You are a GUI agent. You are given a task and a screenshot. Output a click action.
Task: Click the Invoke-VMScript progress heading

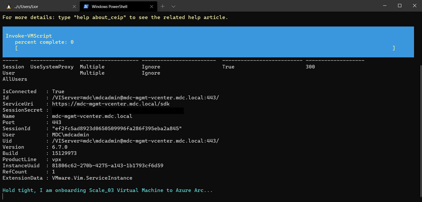(29, 36)
